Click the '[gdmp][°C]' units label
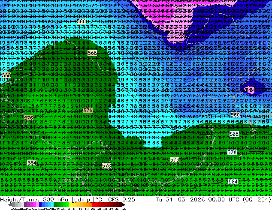Screen dimensions: 272x210 88,199
